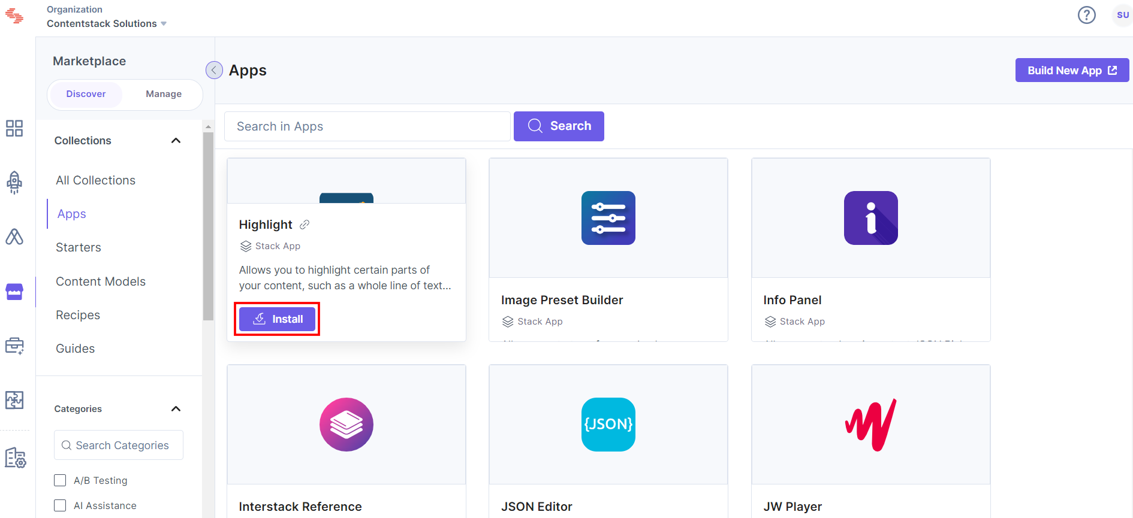Switch to the Manage tab
The image size is (1133, 518).
coord(164,94)
